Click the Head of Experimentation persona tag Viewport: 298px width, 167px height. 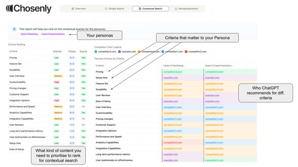tap(53, 34)
